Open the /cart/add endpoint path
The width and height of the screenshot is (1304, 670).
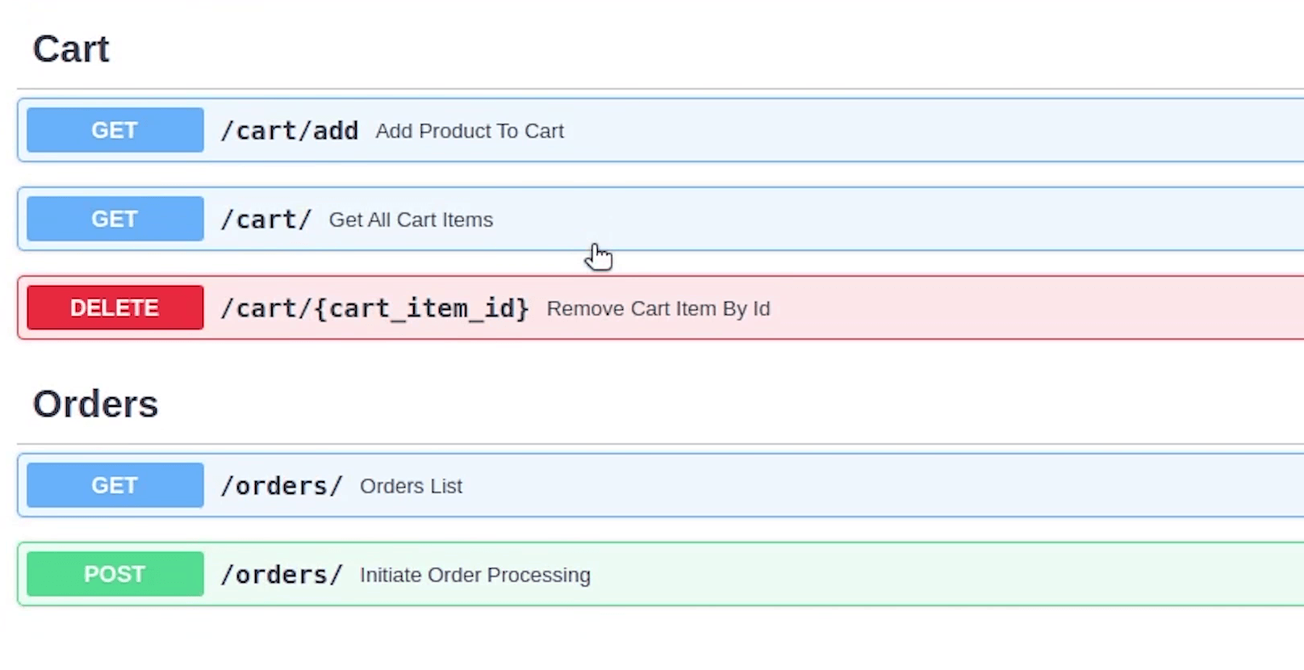pos(290,131)
